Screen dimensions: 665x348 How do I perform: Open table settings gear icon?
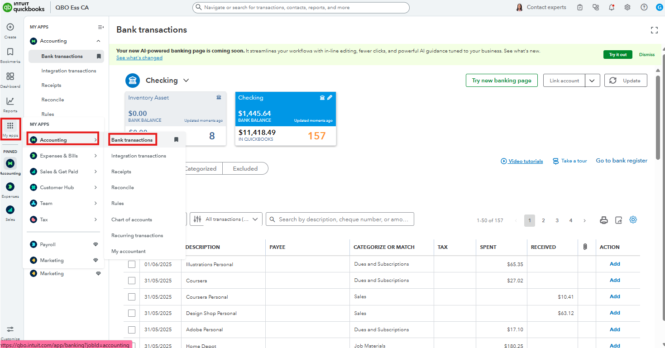[633, 220]
